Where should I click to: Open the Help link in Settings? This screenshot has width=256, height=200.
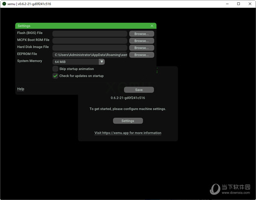[21, 89]
